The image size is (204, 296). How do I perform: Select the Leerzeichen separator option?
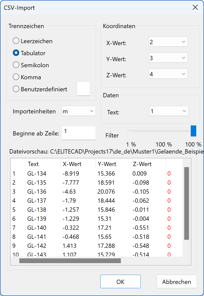pyautogui.click(x=16, y=41)
